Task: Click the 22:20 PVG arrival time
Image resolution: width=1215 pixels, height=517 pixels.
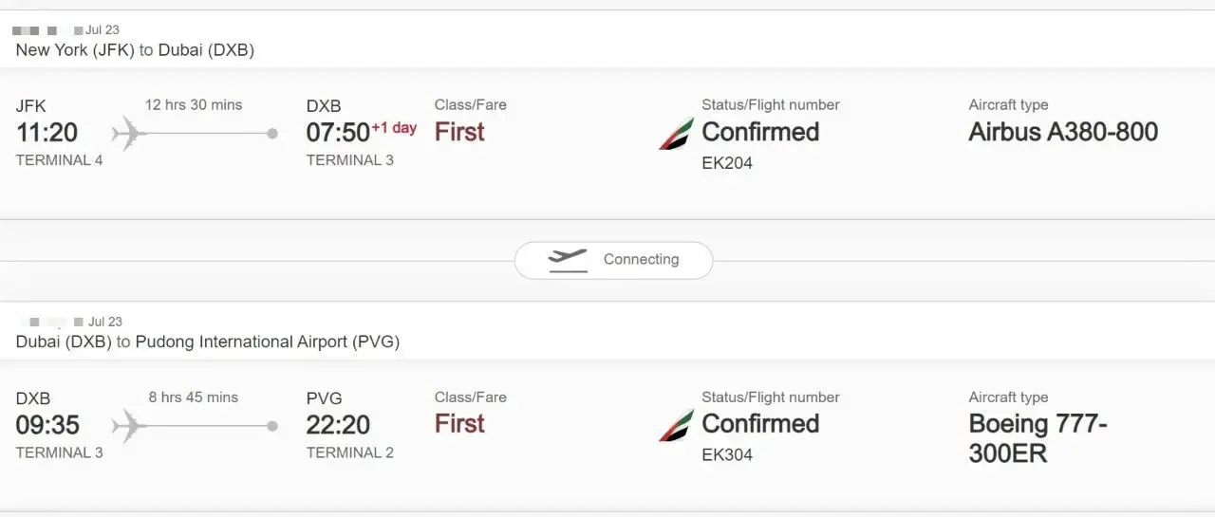Action: pyautogui.click(x=338, y=424)
